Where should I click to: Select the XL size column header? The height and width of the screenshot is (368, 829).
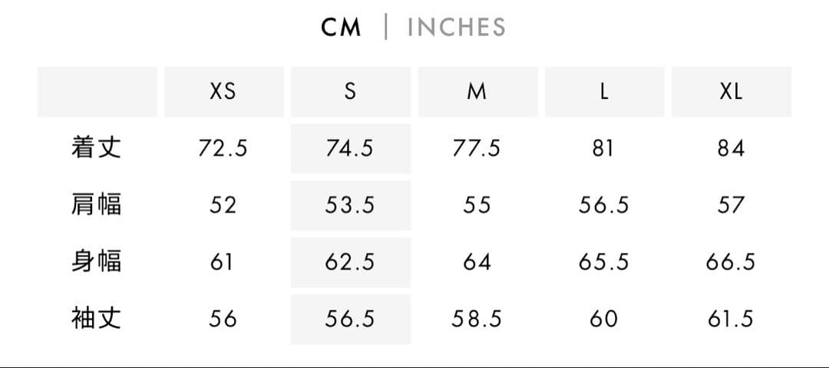(731, 92)
